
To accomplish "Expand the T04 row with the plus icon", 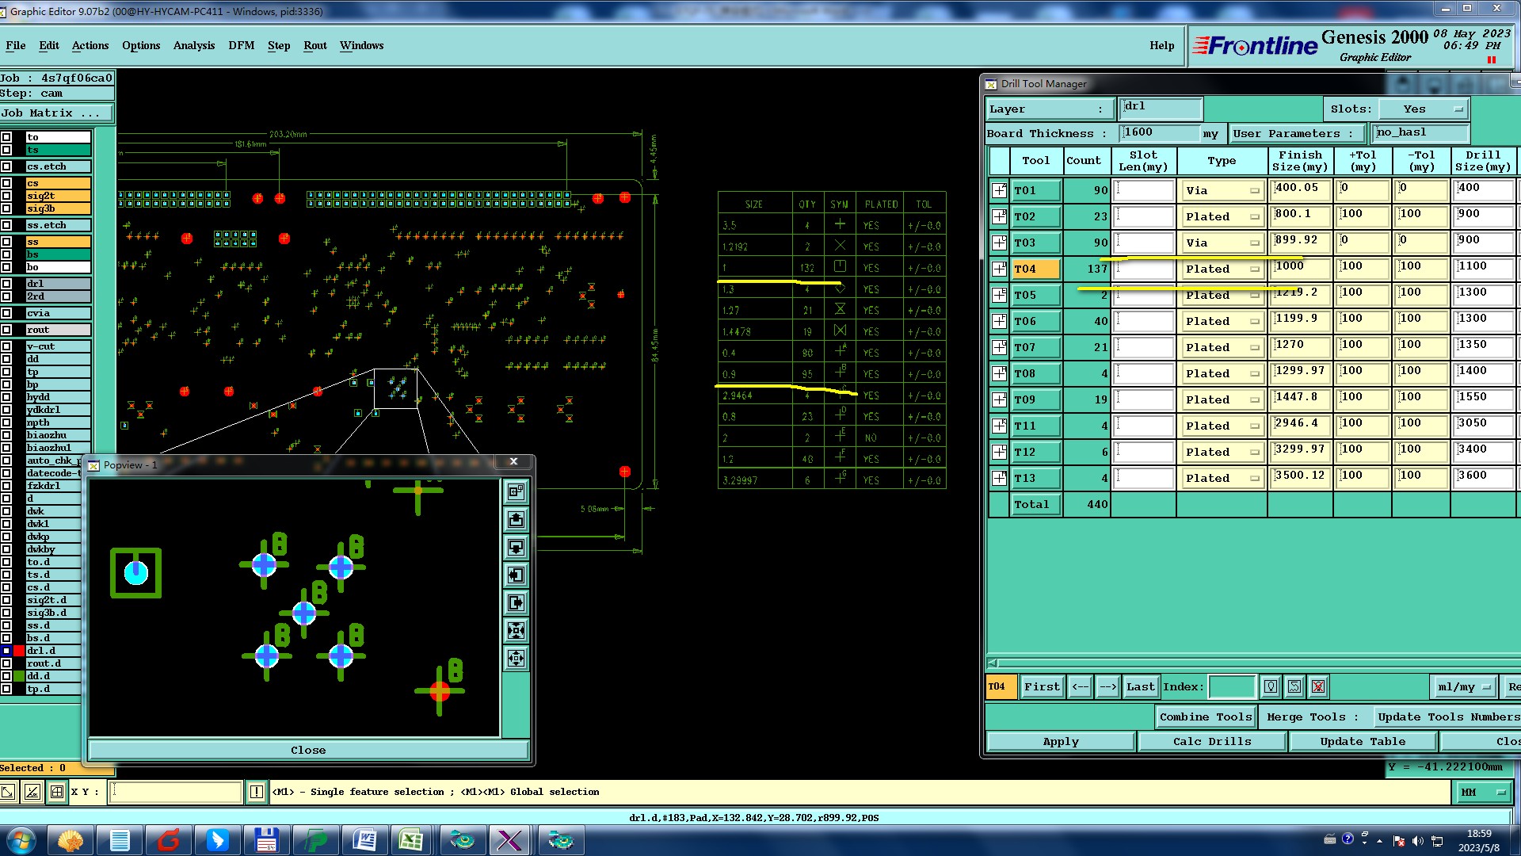I will 999,269.
